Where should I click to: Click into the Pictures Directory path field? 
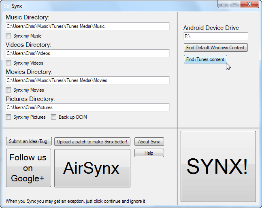pos(87,107)
